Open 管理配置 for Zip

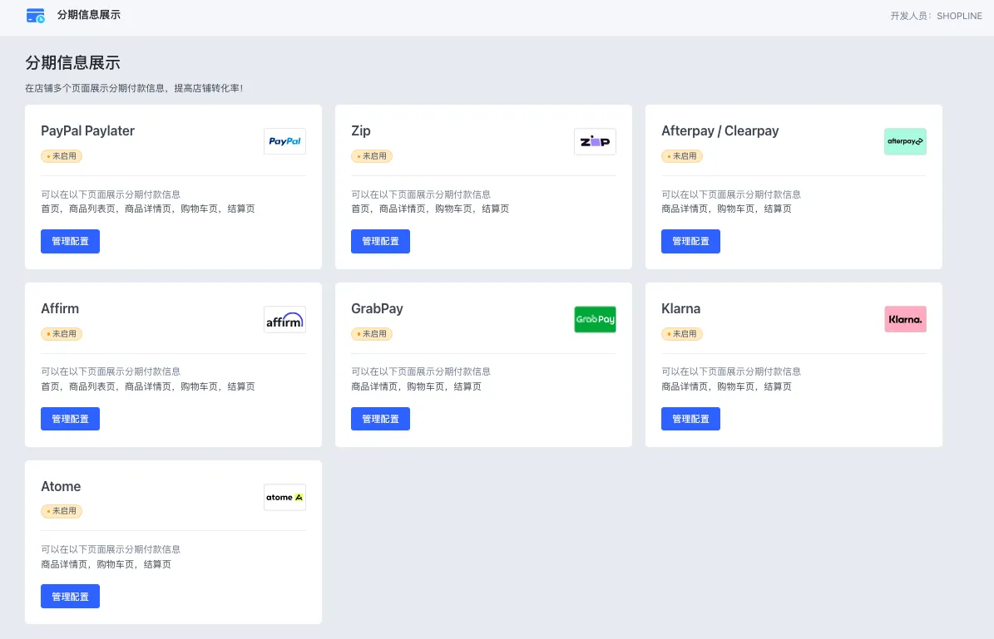(380, 241)
